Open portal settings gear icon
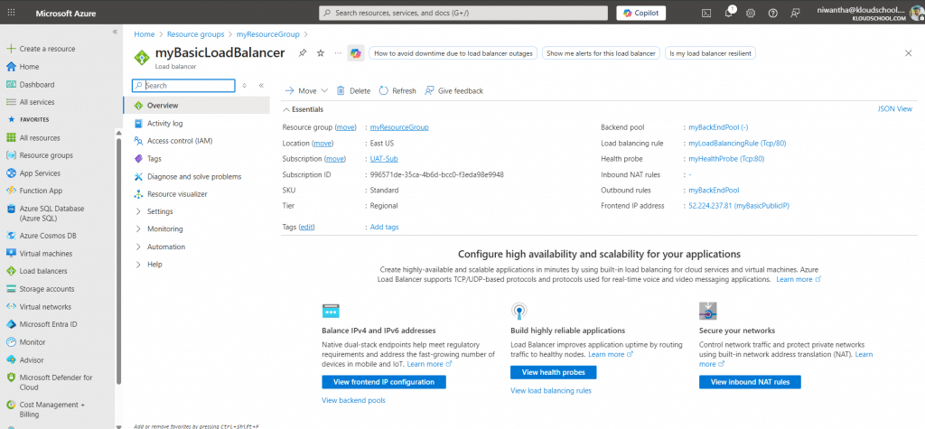Screen dimensions: 925x429 coord(750,13)
